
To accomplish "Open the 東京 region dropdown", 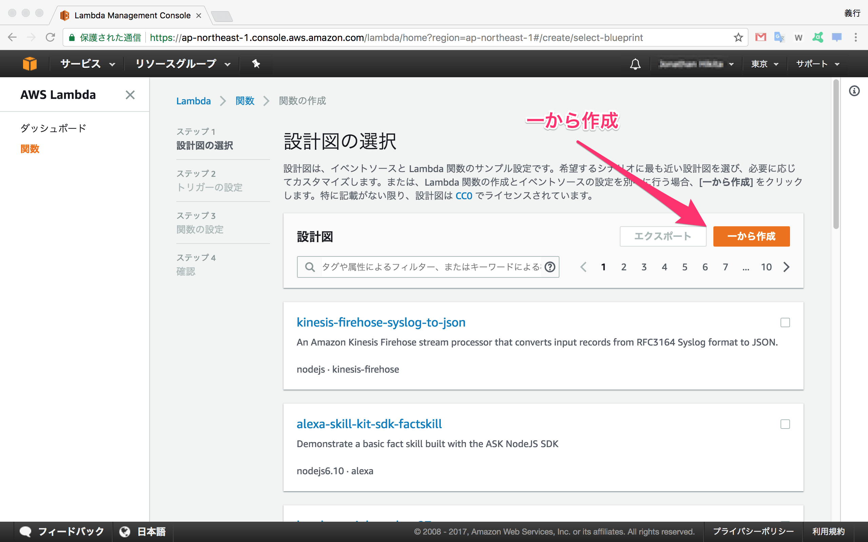I will point(764,64).
